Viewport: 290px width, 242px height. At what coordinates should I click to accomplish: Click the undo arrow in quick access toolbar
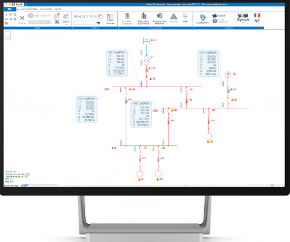click(17, 5)
